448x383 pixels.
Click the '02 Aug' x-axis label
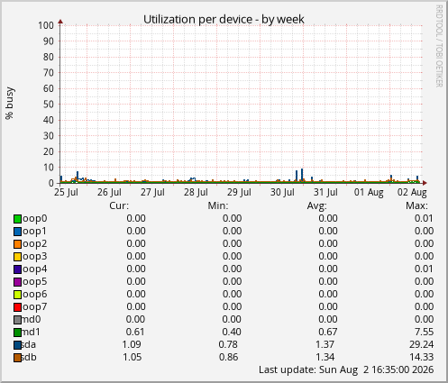point(412,192)
